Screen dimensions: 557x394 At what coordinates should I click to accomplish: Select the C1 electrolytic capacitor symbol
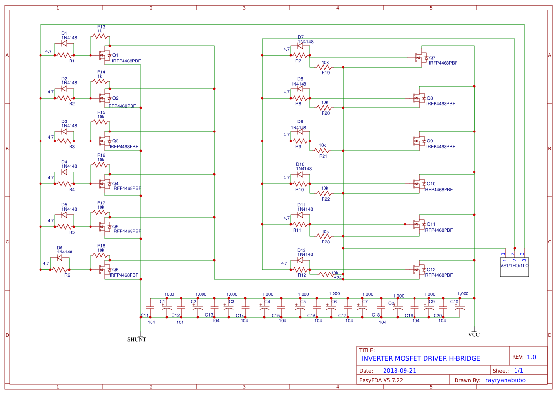tap(167, 308)
